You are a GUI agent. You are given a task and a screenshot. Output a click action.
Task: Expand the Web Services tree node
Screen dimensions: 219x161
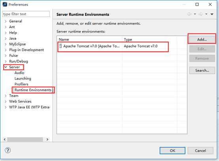tap(6, 102)
